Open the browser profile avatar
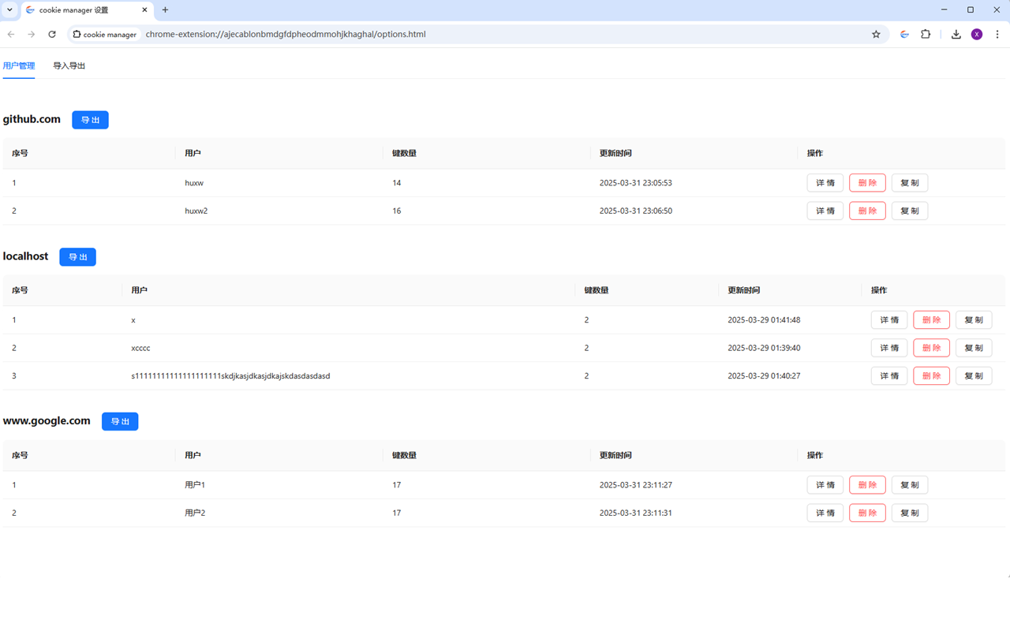The height and width of the screenshot is (631, 1010). click(976, 34)
